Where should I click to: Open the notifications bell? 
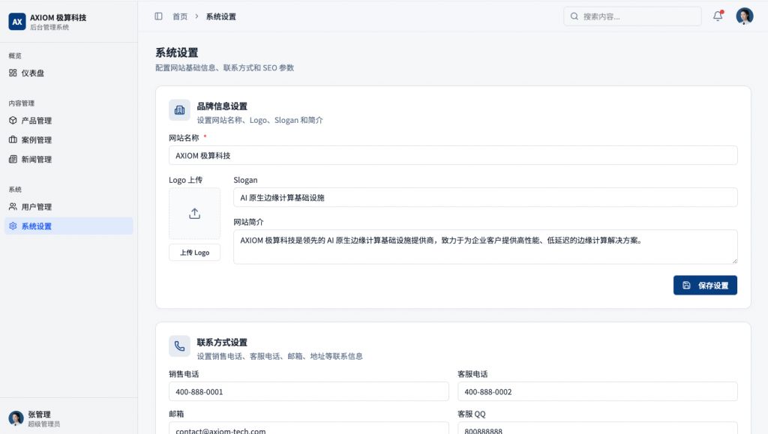[x=718, y=16]
